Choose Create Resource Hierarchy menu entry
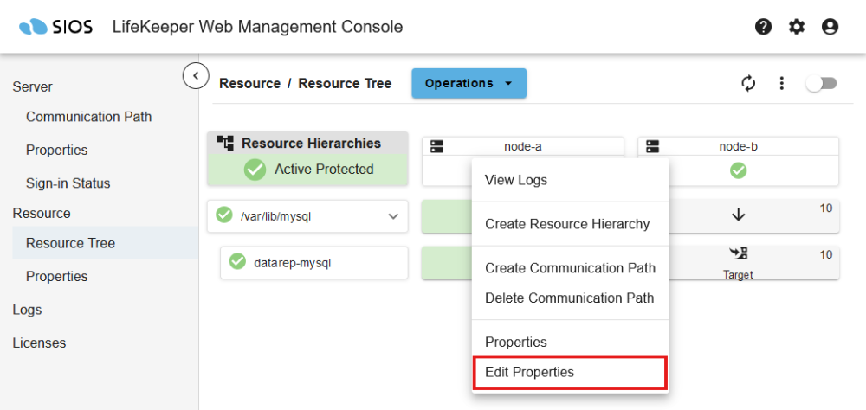 [566, 224]
